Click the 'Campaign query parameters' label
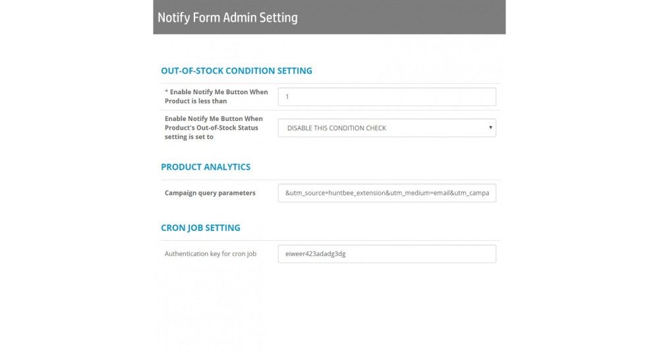Image resolution: width=659 pixels, height=352 pixels. coord(210,193)
